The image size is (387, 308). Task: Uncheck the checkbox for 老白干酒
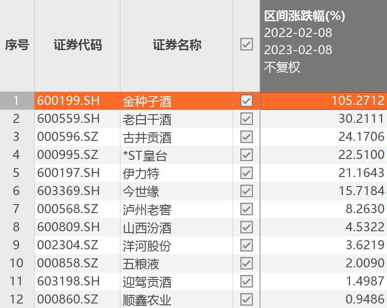pyautogui.click(x=246, y=119)
